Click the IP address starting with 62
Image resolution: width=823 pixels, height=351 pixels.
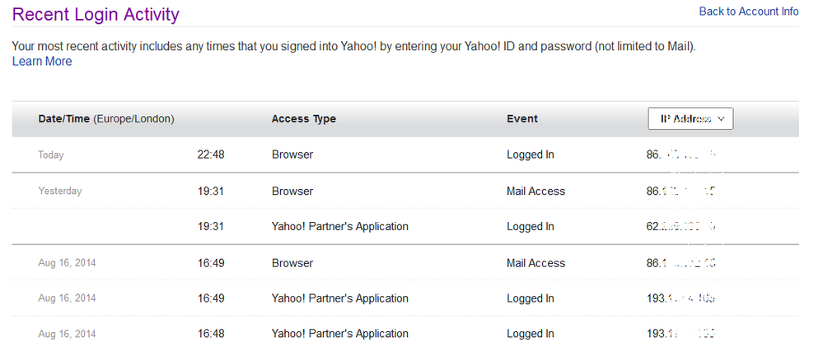tap(681, 227)
